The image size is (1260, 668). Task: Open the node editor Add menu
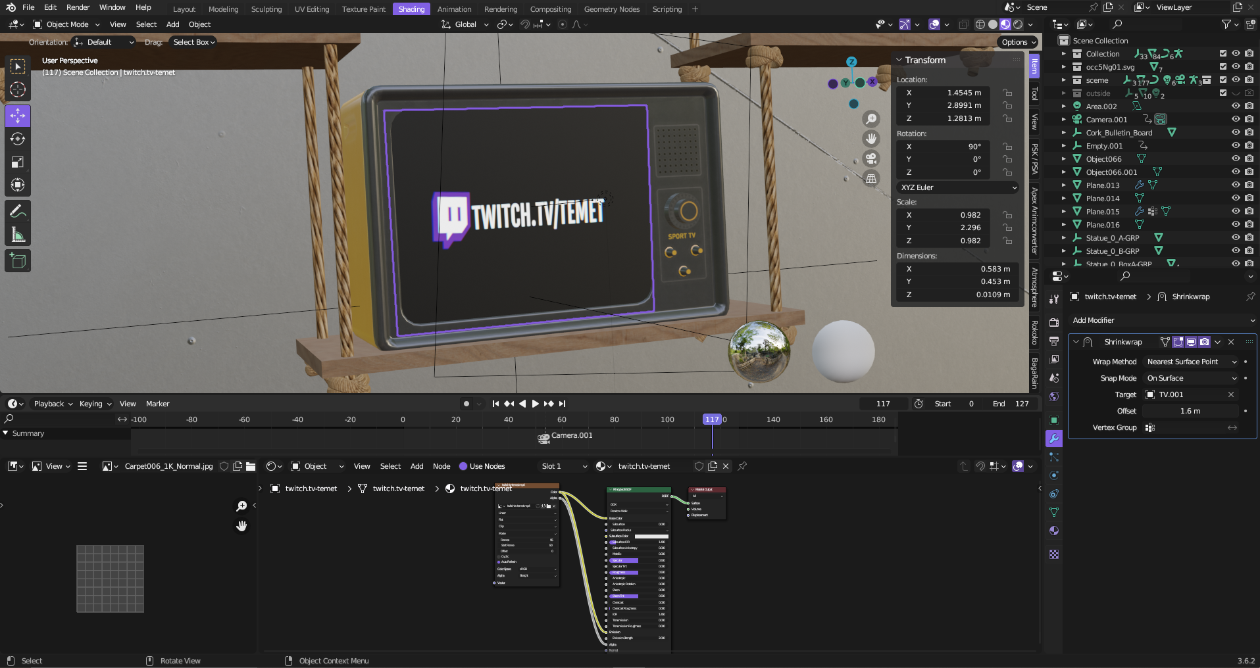[416, 466]
